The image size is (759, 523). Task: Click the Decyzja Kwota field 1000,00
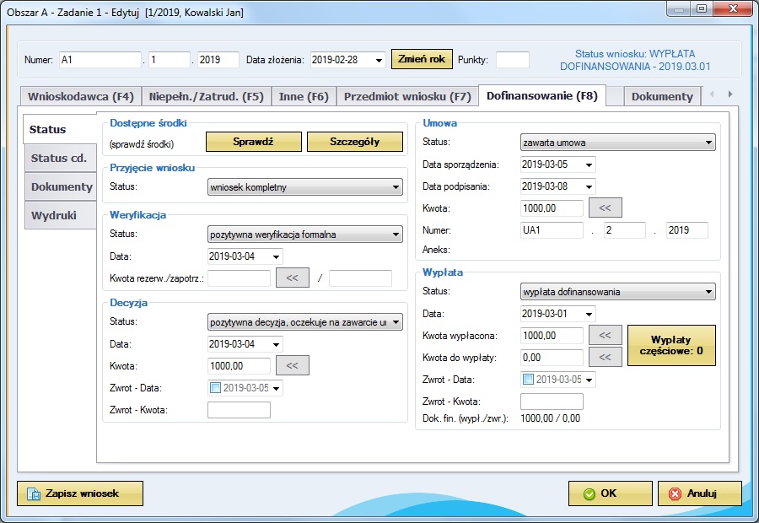point(240,366)
